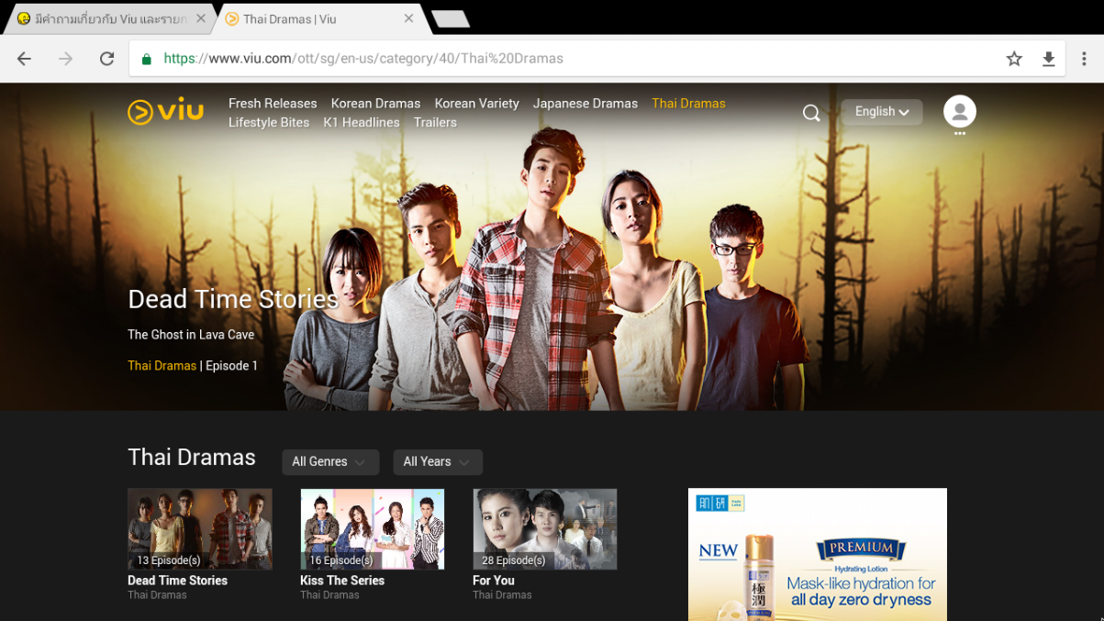1104x621 pixels.
Task: Open a new browser tab
Action: tap(450, 18)
